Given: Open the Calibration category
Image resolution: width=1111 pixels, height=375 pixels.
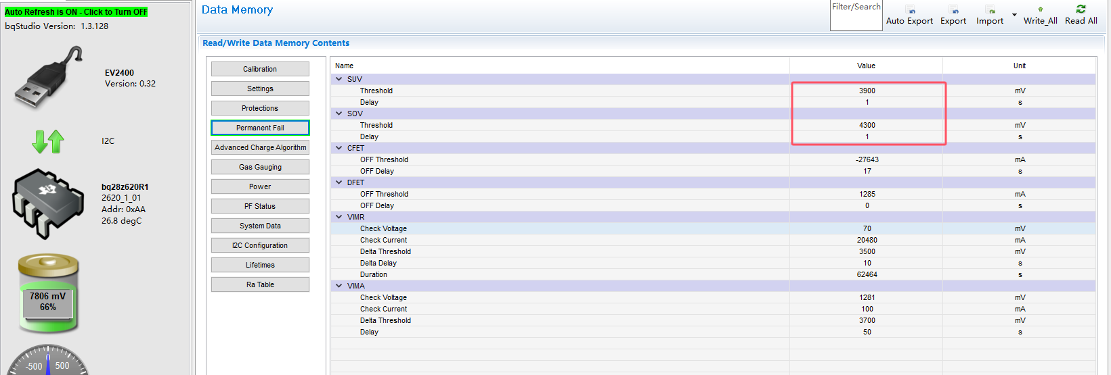Looking at the screenshot, I should pos(260,69).
